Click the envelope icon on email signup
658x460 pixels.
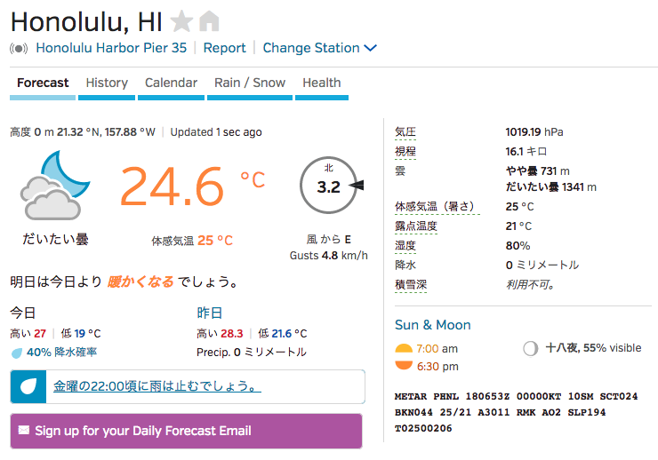[x=24, y=431]
